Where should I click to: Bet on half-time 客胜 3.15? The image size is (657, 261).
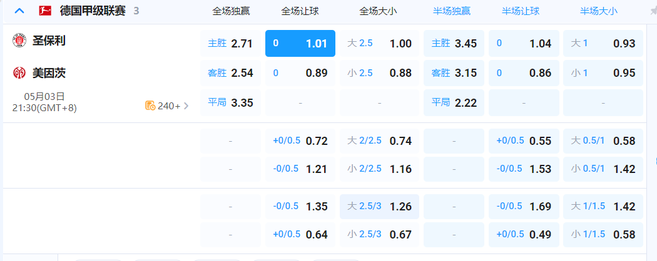click(454, 73)
